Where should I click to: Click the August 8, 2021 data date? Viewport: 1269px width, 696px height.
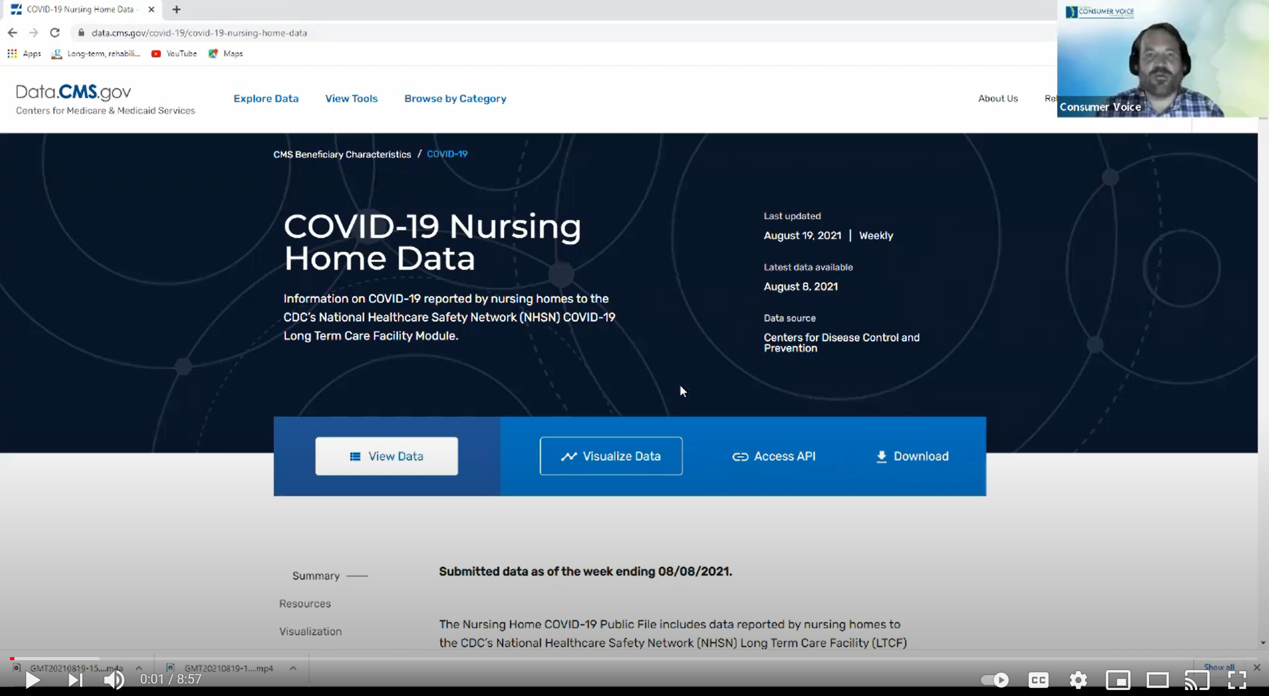click(x=801, y=287)
